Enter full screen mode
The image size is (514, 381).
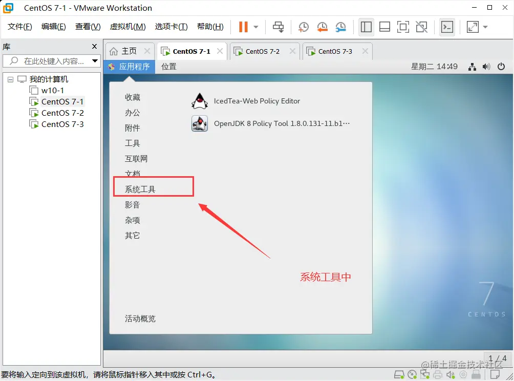coord(403,27)
